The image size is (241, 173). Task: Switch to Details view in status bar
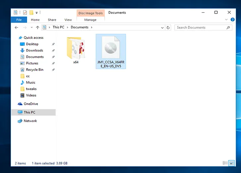225,163
